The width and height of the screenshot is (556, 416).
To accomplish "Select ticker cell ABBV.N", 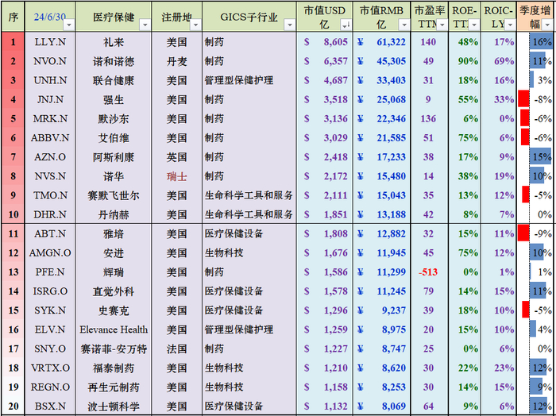I will [50, 137].
